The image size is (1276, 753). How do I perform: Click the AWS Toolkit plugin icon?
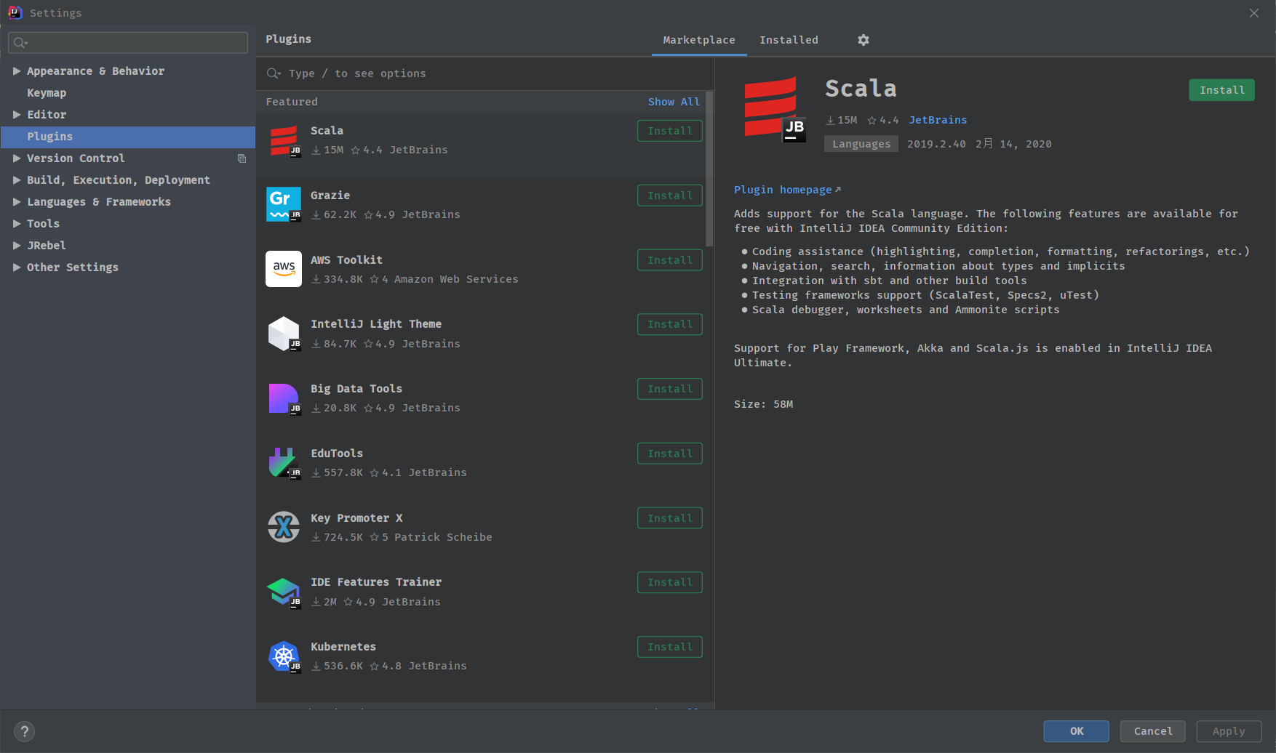click(x=284, y=269)
